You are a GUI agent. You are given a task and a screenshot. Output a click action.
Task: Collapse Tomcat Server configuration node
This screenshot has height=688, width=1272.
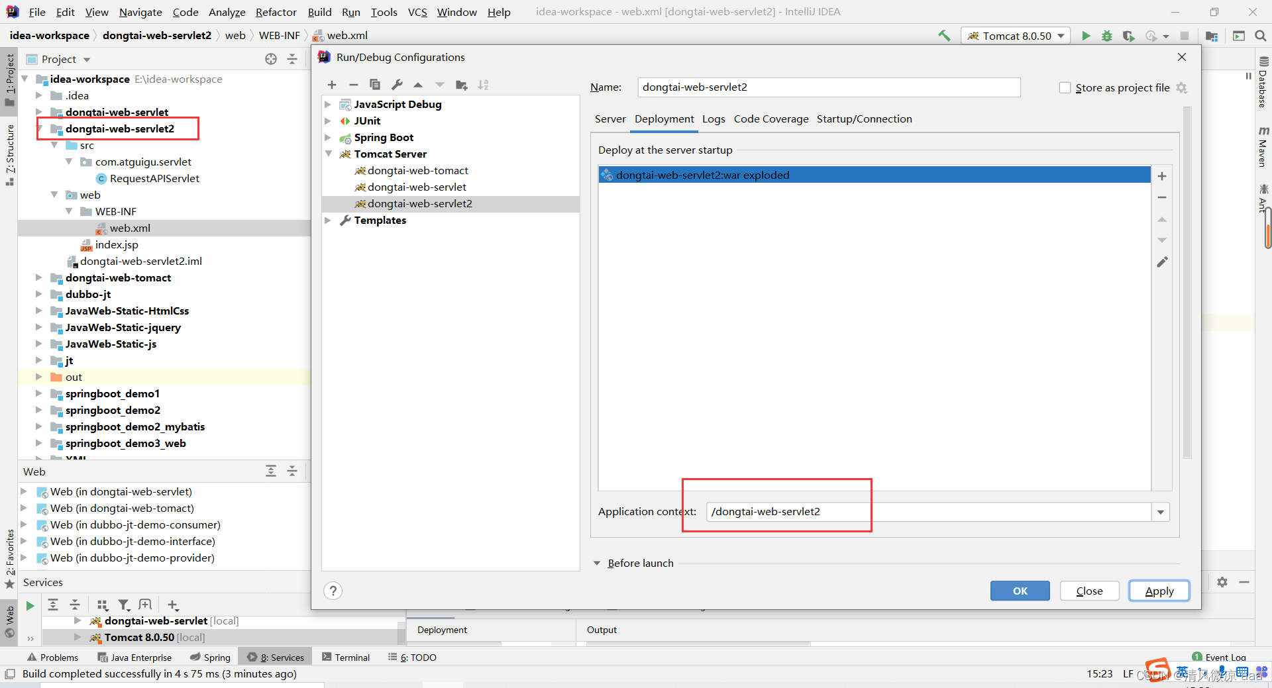[328, 154]
